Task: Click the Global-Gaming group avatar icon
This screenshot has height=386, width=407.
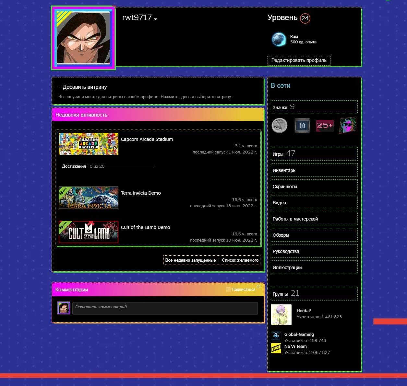Action: coord(276,336)
